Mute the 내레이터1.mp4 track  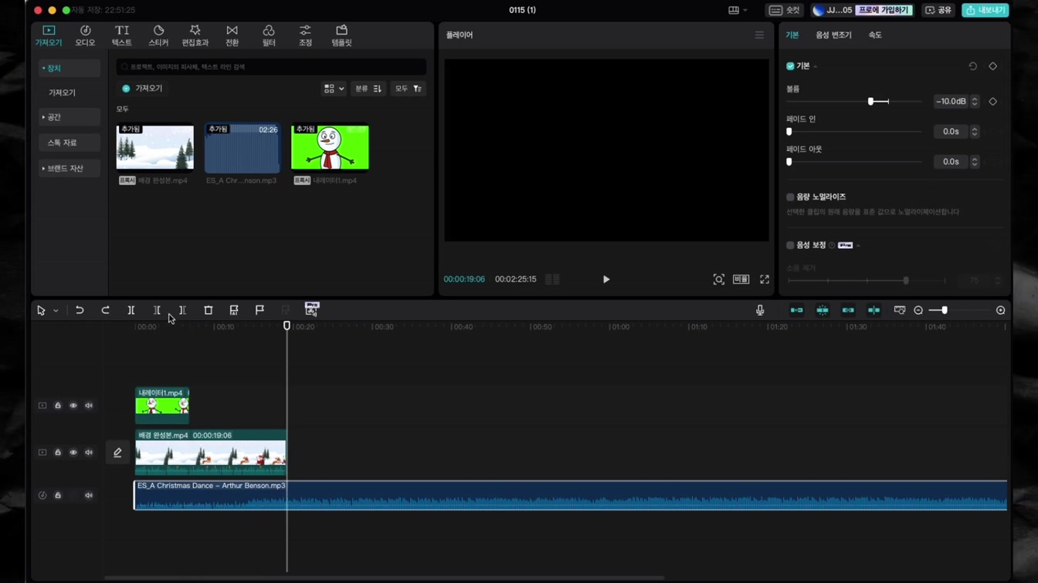click(89, 406)
